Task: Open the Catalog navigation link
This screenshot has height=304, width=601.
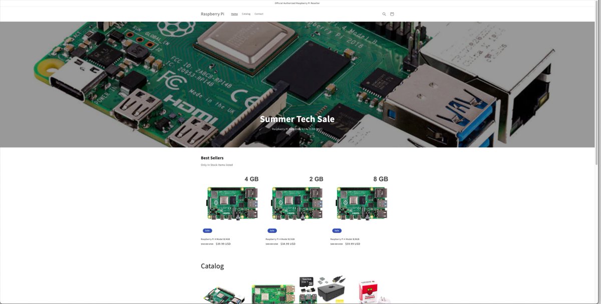Action: [245, 13]
